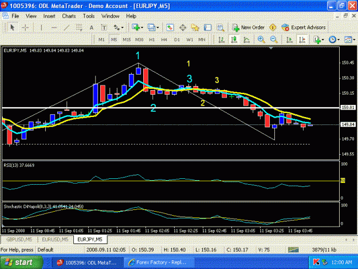This screenshot has width=358, height=269.
Task: Switch to Forex Factory browser taskbar button
Action: [x=159, y=263]
